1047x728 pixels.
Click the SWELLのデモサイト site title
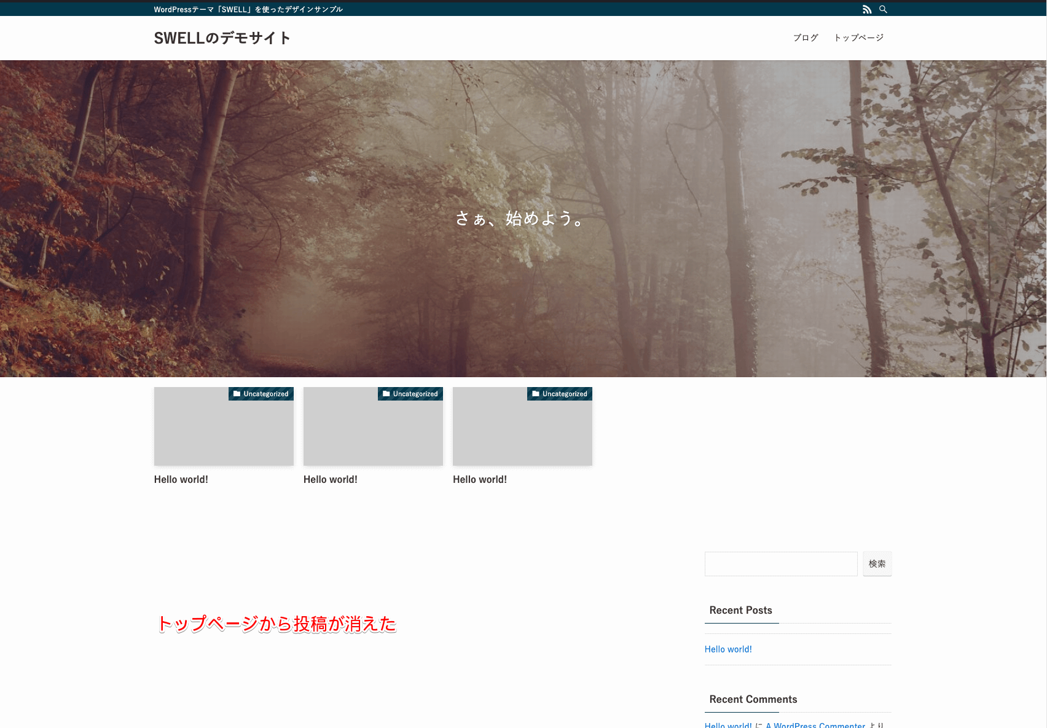tap(222, 37)
